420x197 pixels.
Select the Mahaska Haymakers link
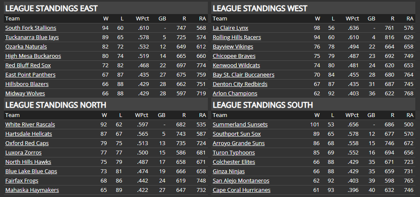[x=32, y=190]
